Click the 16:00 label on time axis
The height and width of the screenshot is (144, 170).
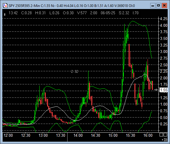pyautogui.click(x=148, y=135)
